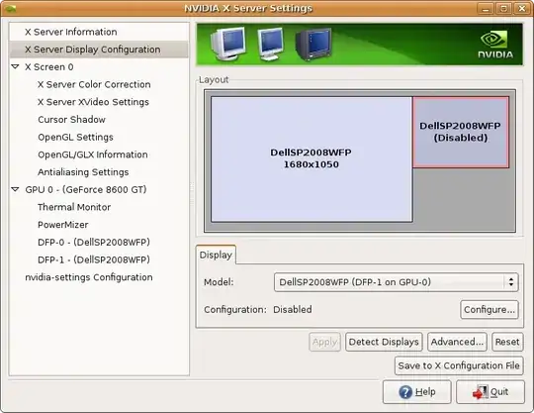Screen dimensions: 534x413
Task: Open Cursor Shadow settings
Action: click(71, 120)
